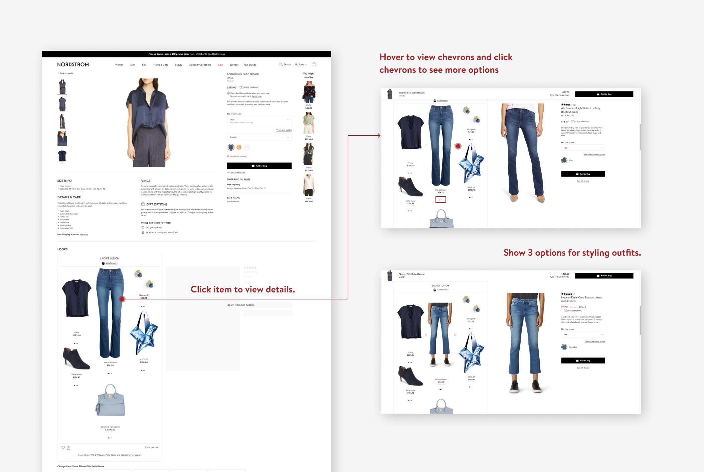The height and width of the screenshot is (472, 704).
Task: Select the white color swatch
Action: (x=247, y=147)
